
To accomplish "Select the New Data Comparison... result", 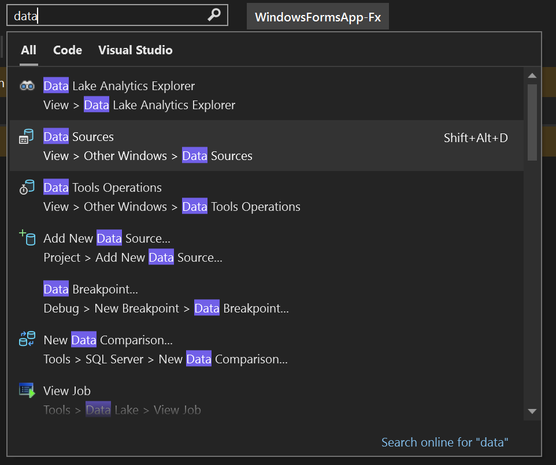I will pyautogui.click(x=165, y=349).
